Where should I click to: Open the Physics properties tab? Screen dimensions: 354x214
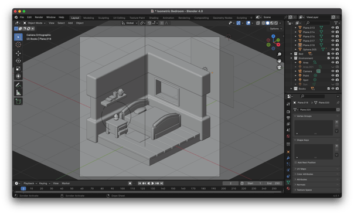(288, 170)
